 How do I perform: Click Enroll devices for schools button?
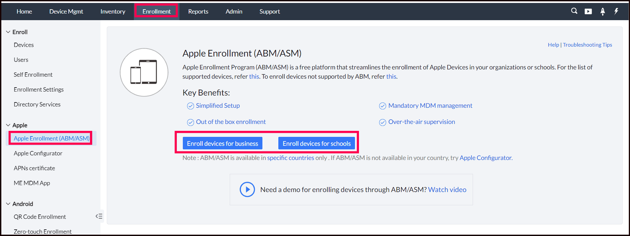click(x=316, y=143)
